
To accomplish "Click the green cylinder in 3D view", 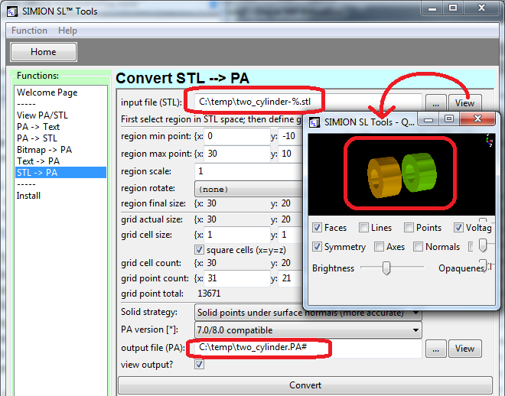I will (419, 173).
